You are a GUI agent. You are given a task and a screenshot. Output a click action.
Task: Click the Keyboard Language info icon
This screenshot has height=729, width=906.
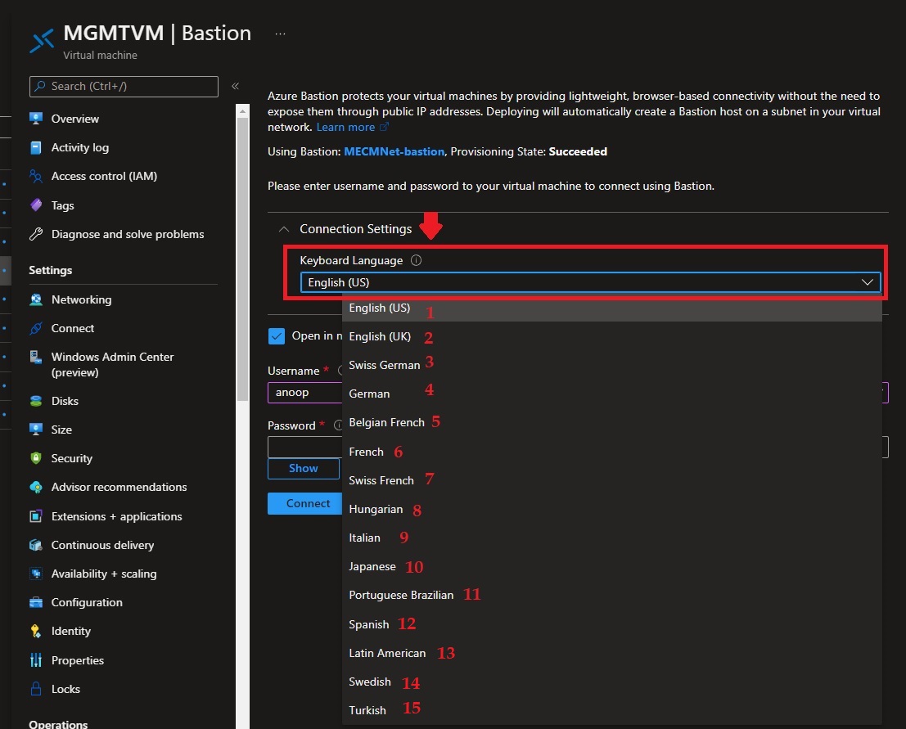(416, 260)
